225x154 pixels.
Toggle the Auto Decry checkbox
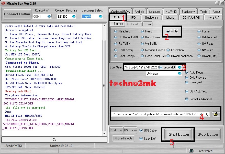tap(187, 73)
